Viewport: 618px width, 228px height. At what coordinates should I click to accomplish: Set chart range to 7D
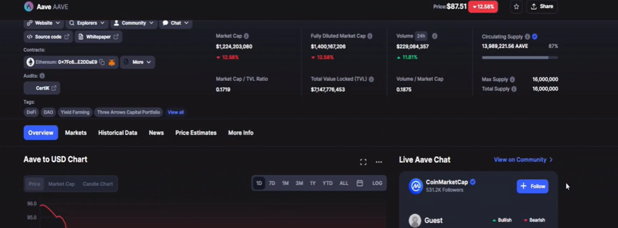tap(272, 183)
